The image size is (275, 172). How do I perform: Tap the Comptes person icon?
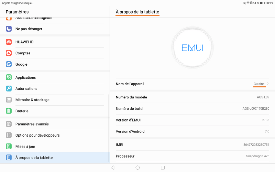(x=9, y=53)
